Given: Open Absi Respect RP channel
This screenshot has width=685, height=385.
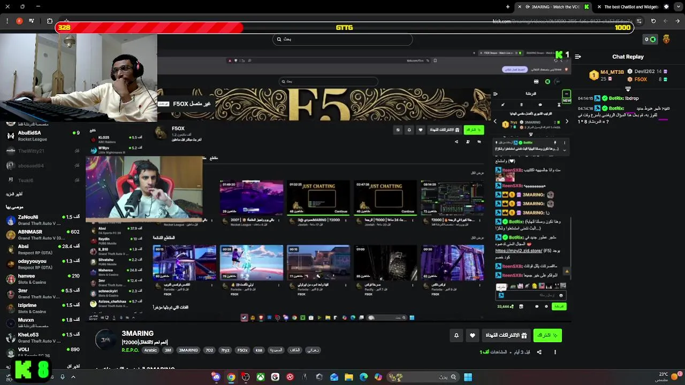Looking at the screenshot, I should [43, 249].
